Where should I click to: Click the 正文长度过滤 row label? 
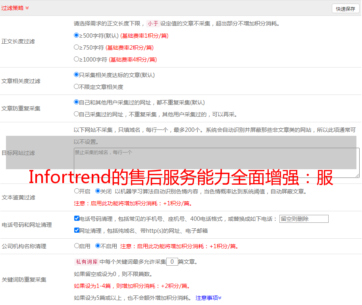click(18, 41)
